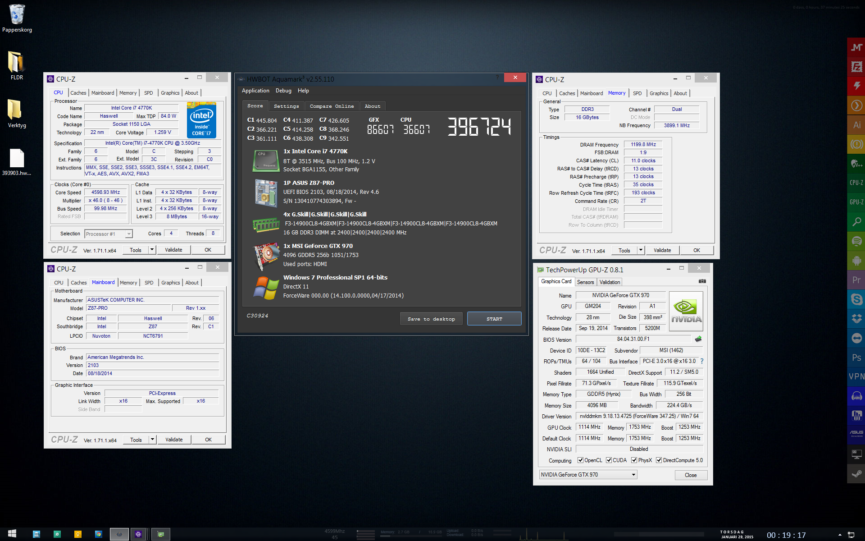Launch Premiere Pro (Pr) from sidebar
865x541 pixels.
coord(856,280)
